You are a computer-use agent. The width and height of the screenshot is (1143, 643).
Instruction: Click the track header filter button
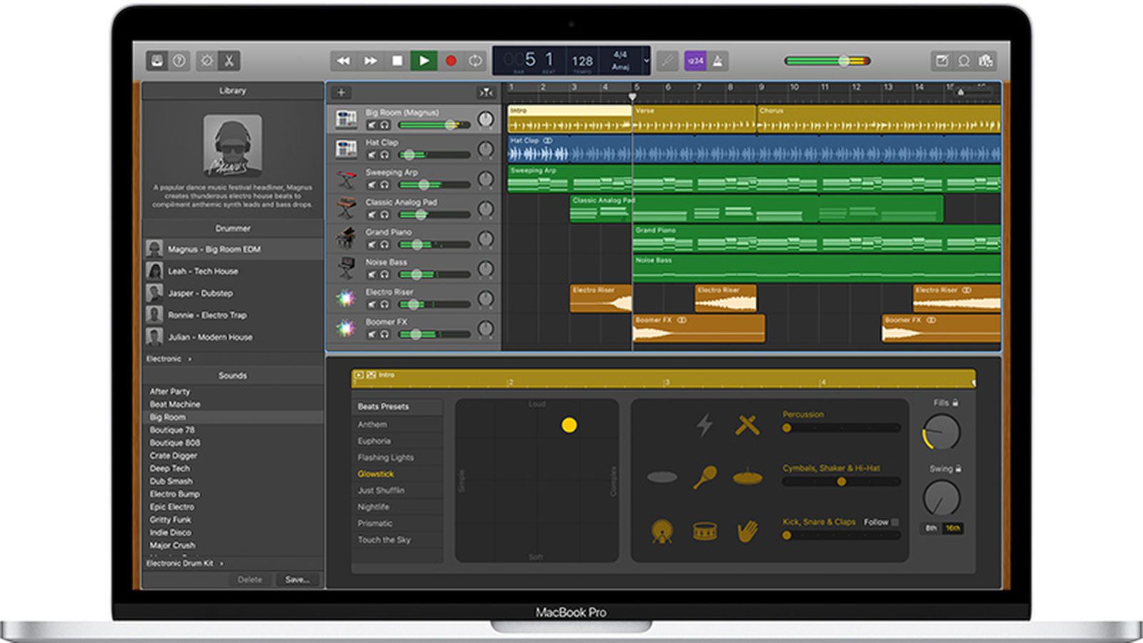tap(486, 92)
